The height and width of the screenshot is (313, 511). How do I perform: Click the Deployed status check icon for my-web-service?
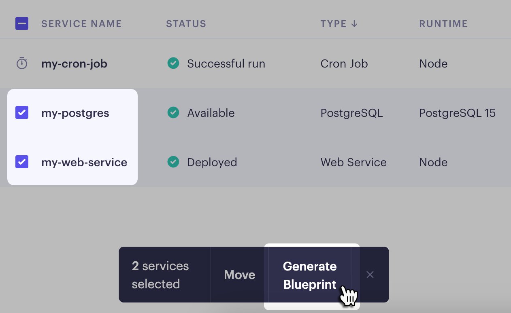click(x=173, y=162)
